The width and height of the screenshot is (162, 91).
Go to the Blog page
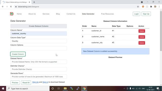pyautogui.click(x=58, y=14)
